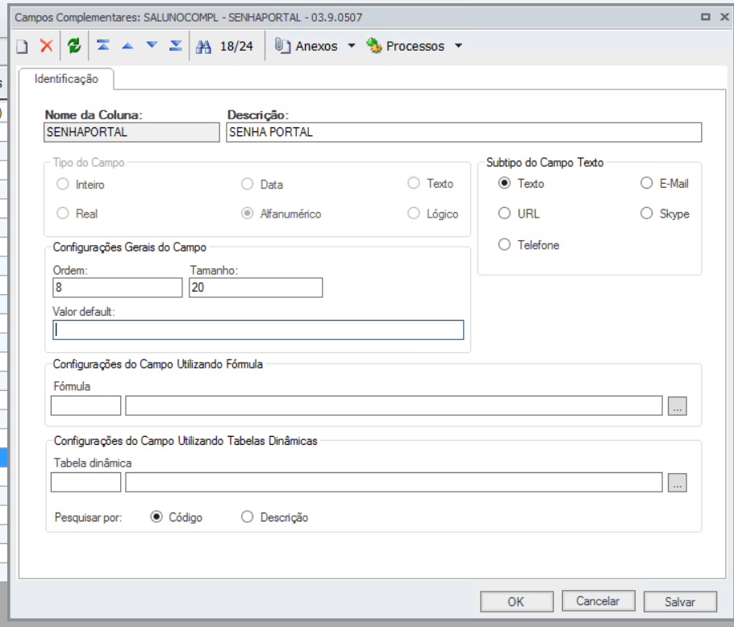Click the Tamanho input field
This screenshot has height=627, width=734.
point(256,288)
